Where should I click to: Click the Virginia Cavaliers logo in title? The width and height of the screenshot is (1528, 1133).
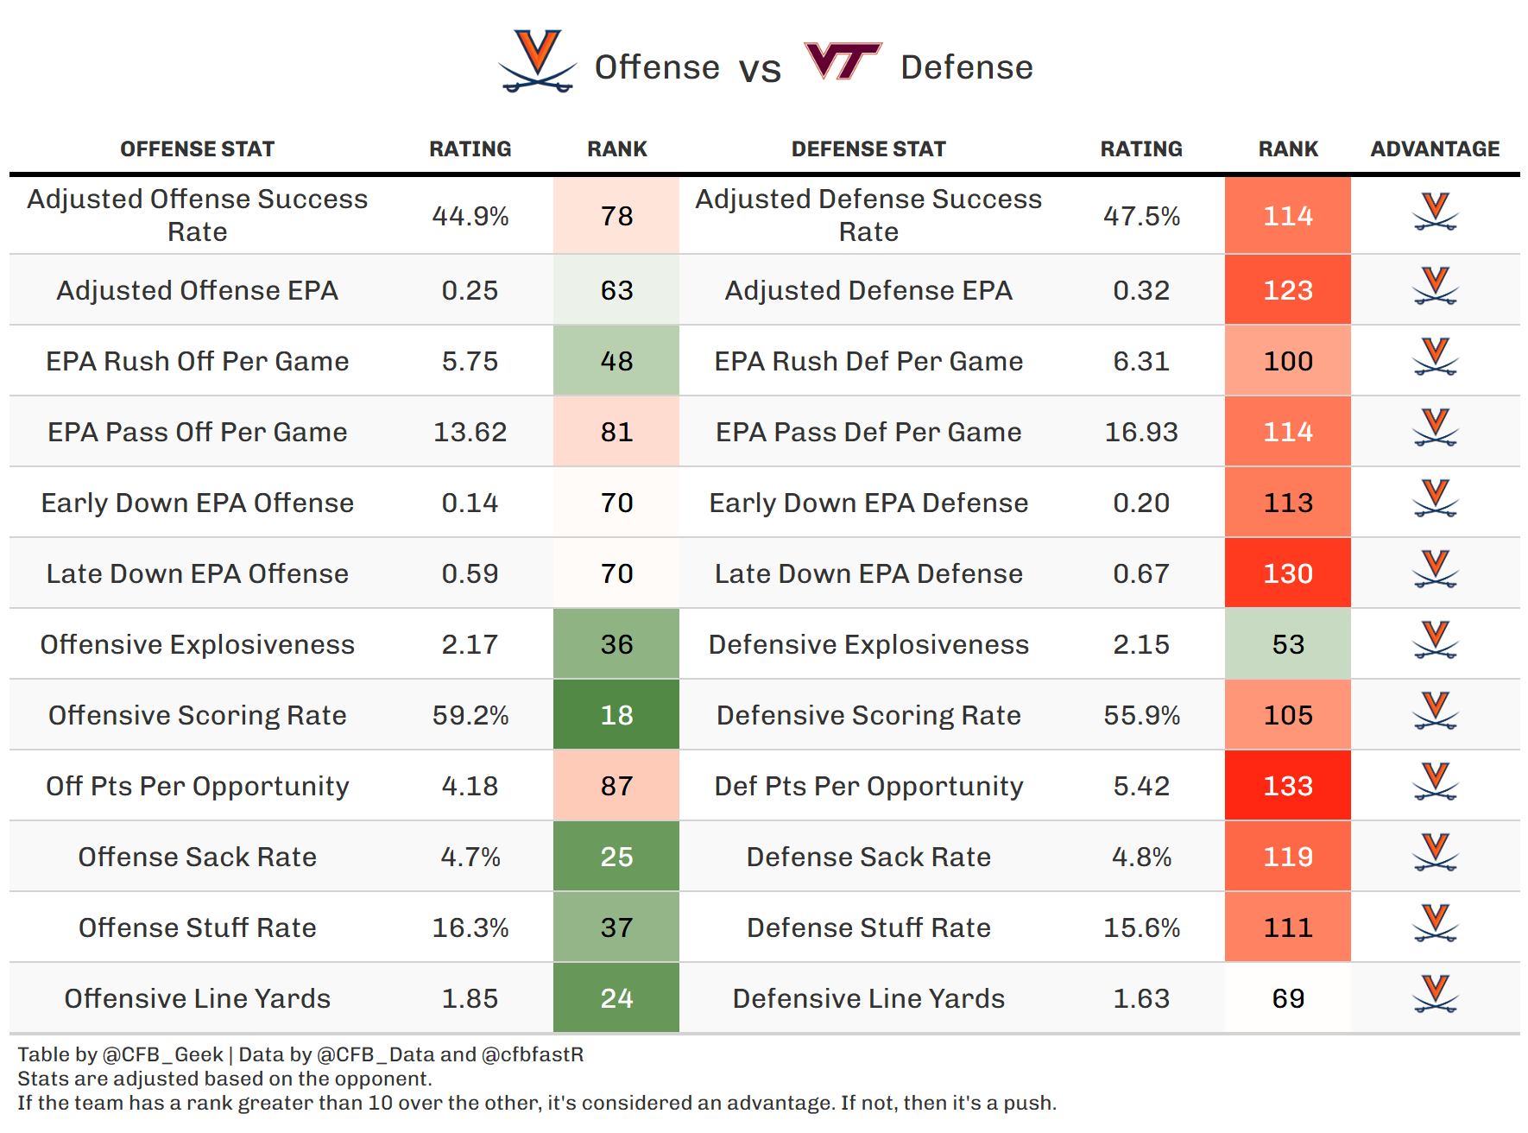click(x=537, y=62)
